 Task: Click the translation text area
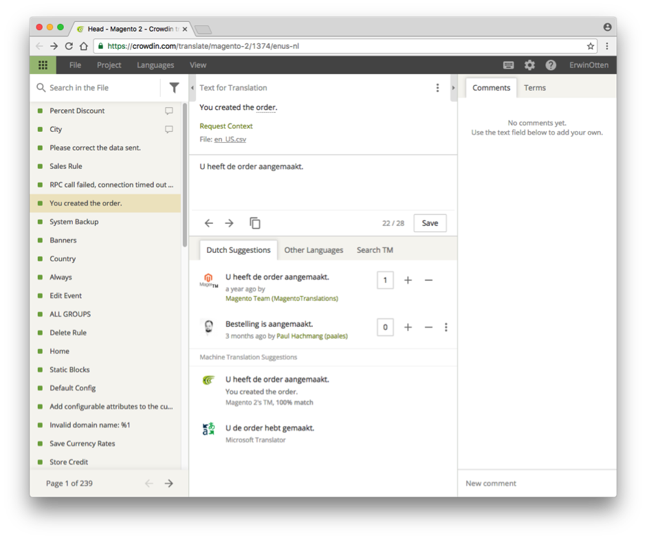point(323,183)
